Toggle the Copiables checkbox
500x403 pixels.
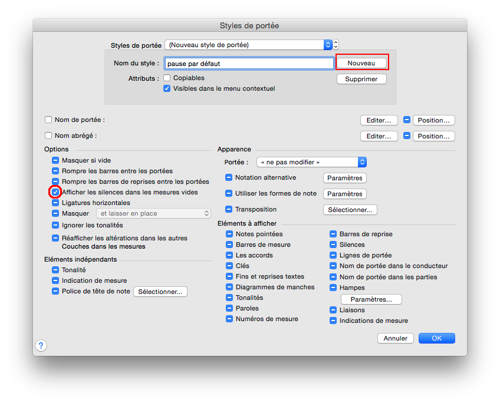click(167, 78)
